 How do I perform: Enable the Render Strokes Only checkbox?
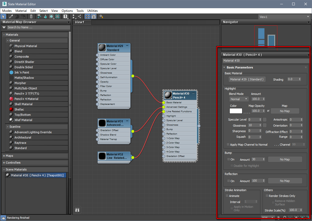click(x=267, y=196)
